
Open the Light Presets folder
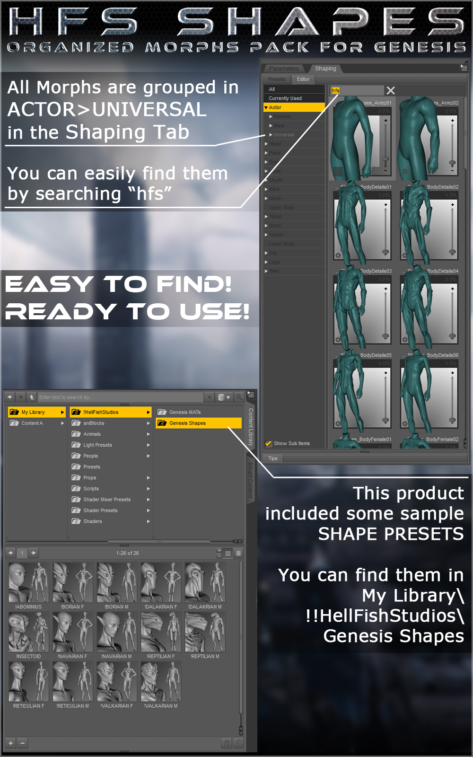coord(111,445)
